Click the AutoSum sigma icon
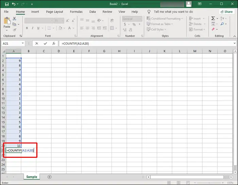The height and width of the screenshot is (185, 238). click(213, 18)
